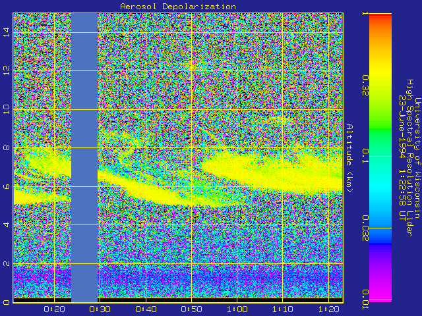422x316 pixels.
Task: Click time axis label 0:30
Action: 100,309
